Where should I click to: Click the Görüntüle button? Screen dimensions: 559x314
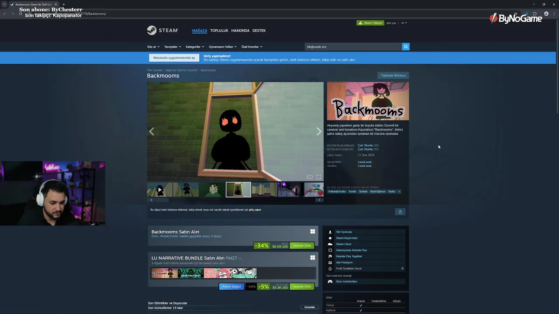click(x=310, y=307)
